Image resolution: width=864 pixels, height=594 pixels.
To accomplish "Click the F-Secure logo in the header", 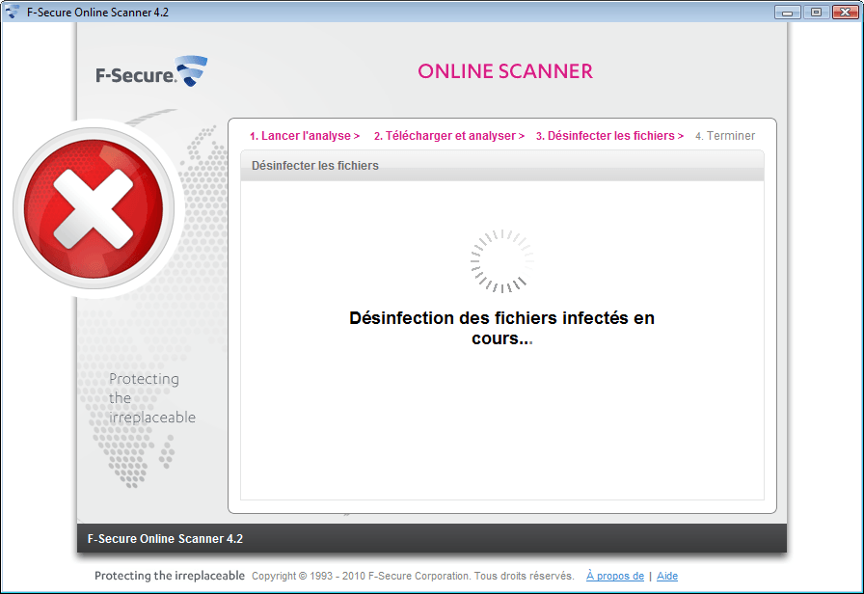I will pyautogui.click(x=151, y=71).
